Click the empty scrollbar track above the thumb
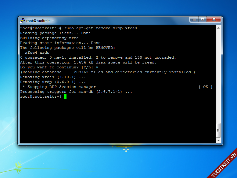 pos(218,76)
